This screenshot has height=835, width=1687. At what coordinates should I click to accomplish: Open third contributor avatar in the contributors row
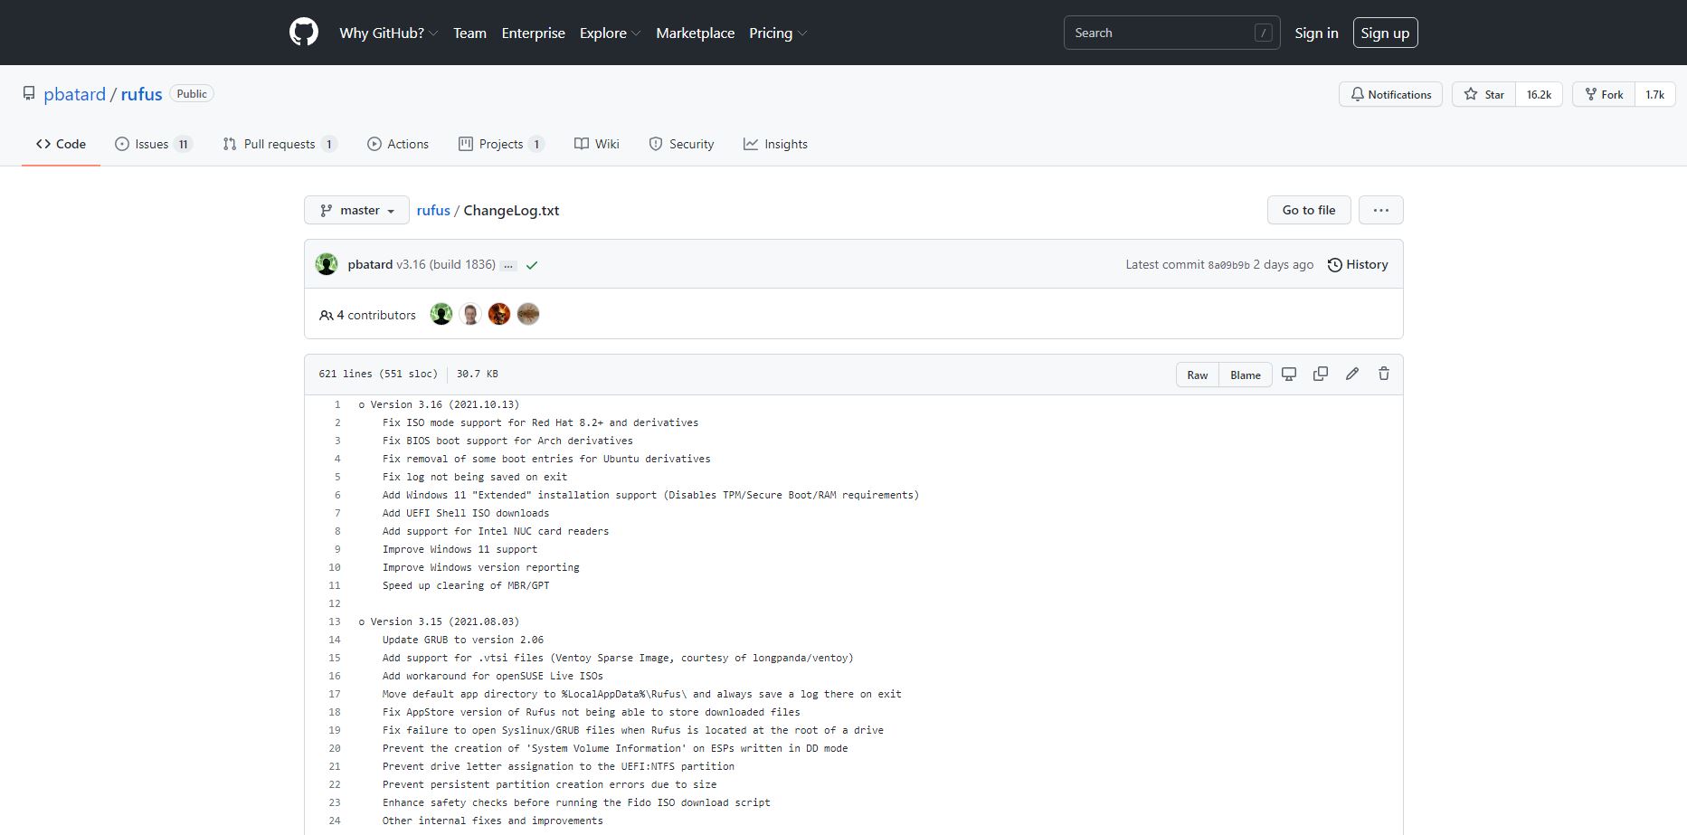click(x=499, y=314)
